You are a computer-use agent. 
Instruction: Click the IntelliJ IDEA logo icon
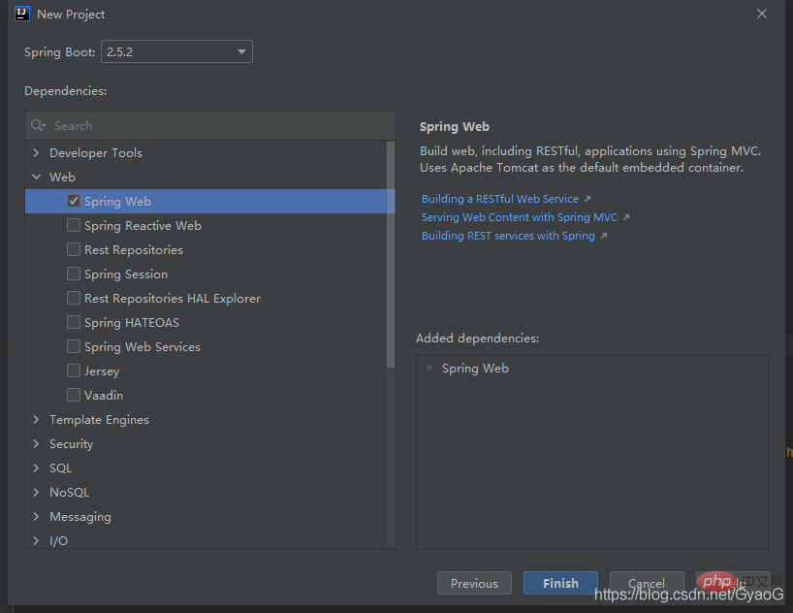click(x=22, y=14)
